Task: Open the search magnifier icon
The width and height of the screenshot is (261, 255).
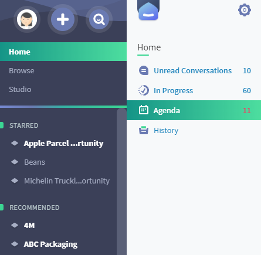Action: [99, 19]
